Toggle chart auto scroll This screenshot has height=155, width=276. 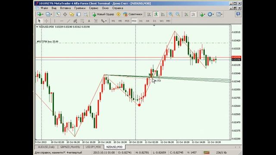pos(186,14)
